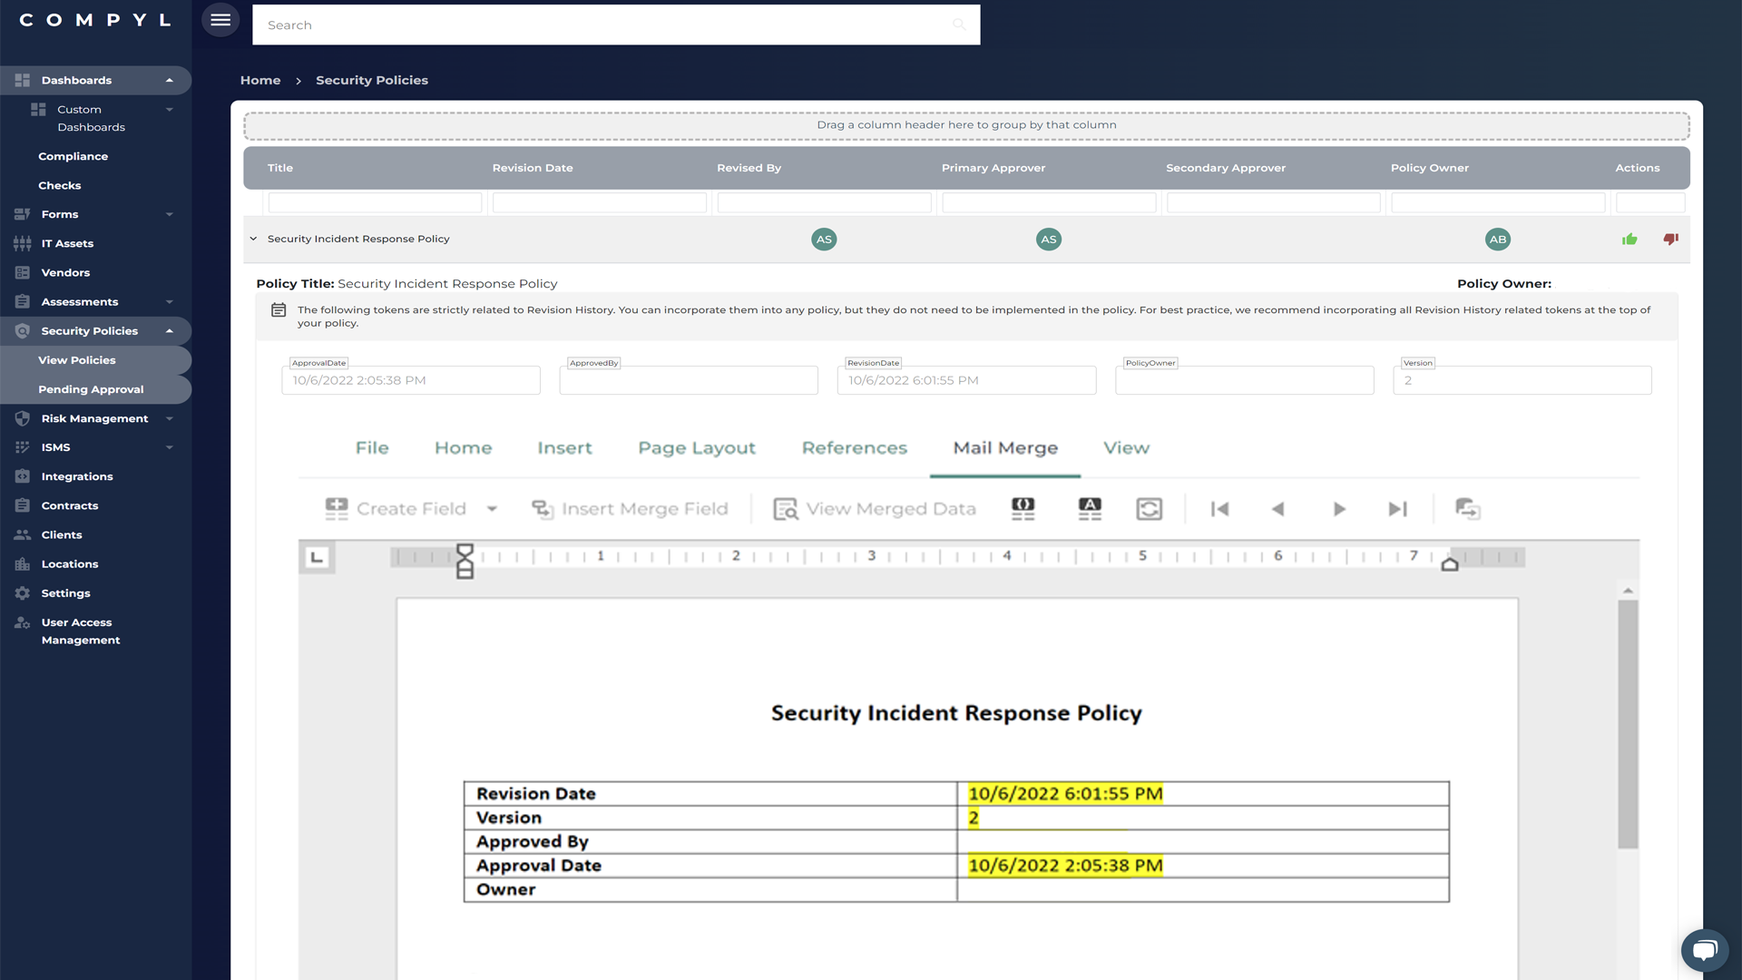Open the chat support bubble
Image resolution: width=1742 pixels, height=980 pixels.
pyautogui.click(x=1705, y=950)
